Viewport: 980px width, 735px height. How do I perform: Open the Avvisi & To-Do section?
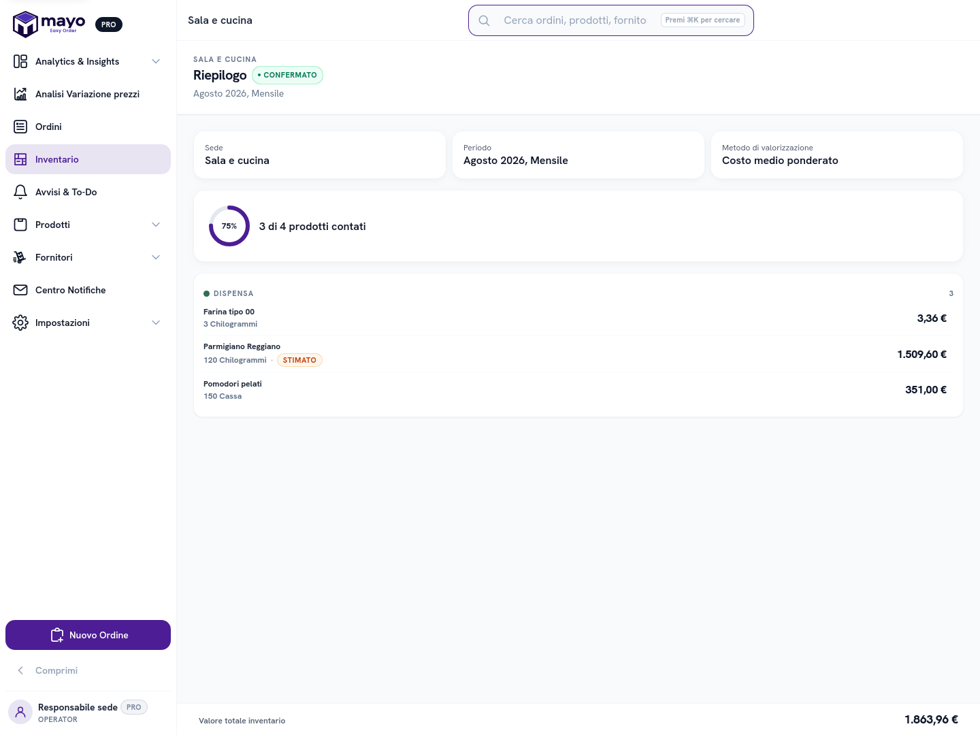(x=88, y=192)
